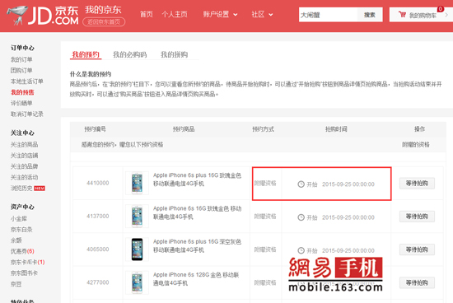This screenshot has width=453, height=303.
Task: Expand the shopping cart arrow
Action: click(446, 15)
